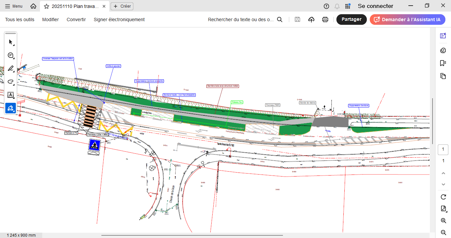Screen dimensions: 451x238
Task: Go to next page chevron
Action: (443, 184)
